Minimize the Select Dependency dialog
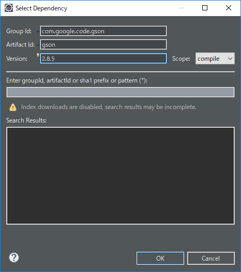The image size is (241, 272). tap(182, 8)
